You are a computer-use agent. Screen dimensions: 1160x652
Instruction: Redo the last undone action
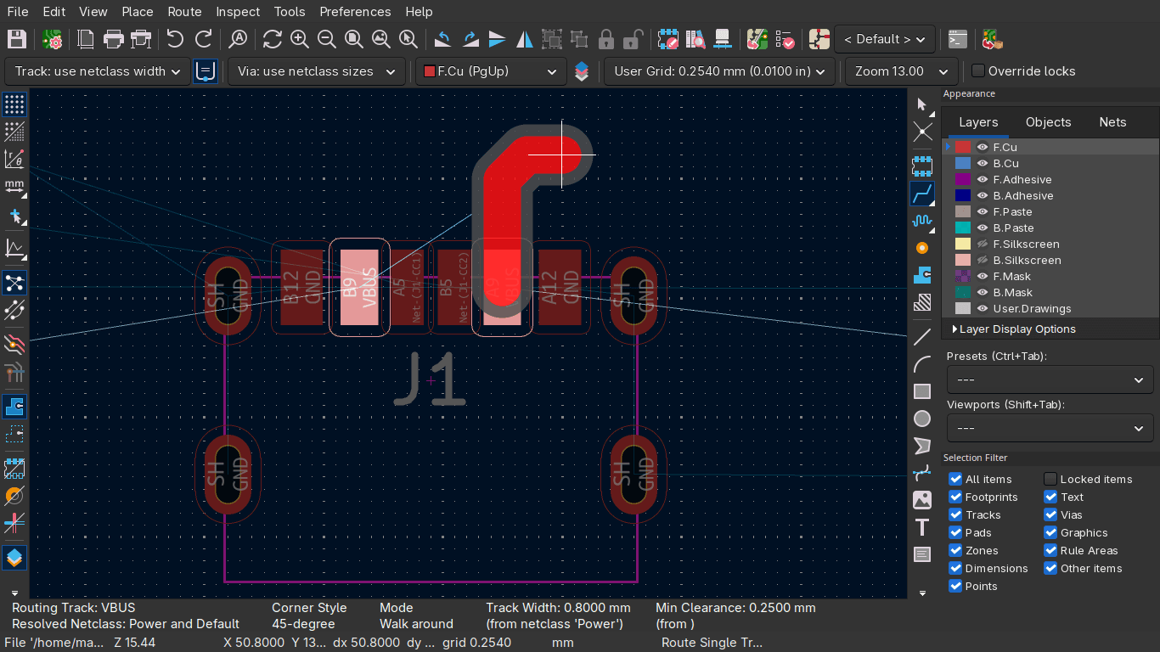(203, 39)
